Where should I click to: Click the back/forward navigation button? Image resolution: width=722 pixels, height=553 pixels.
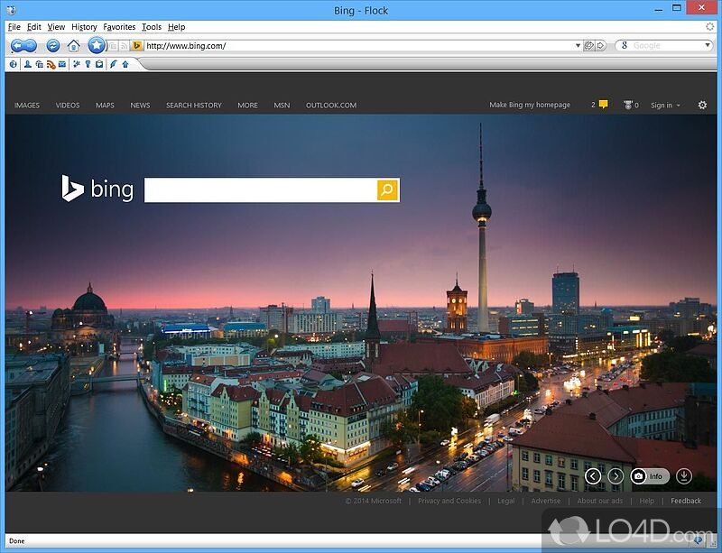[23, 46]
